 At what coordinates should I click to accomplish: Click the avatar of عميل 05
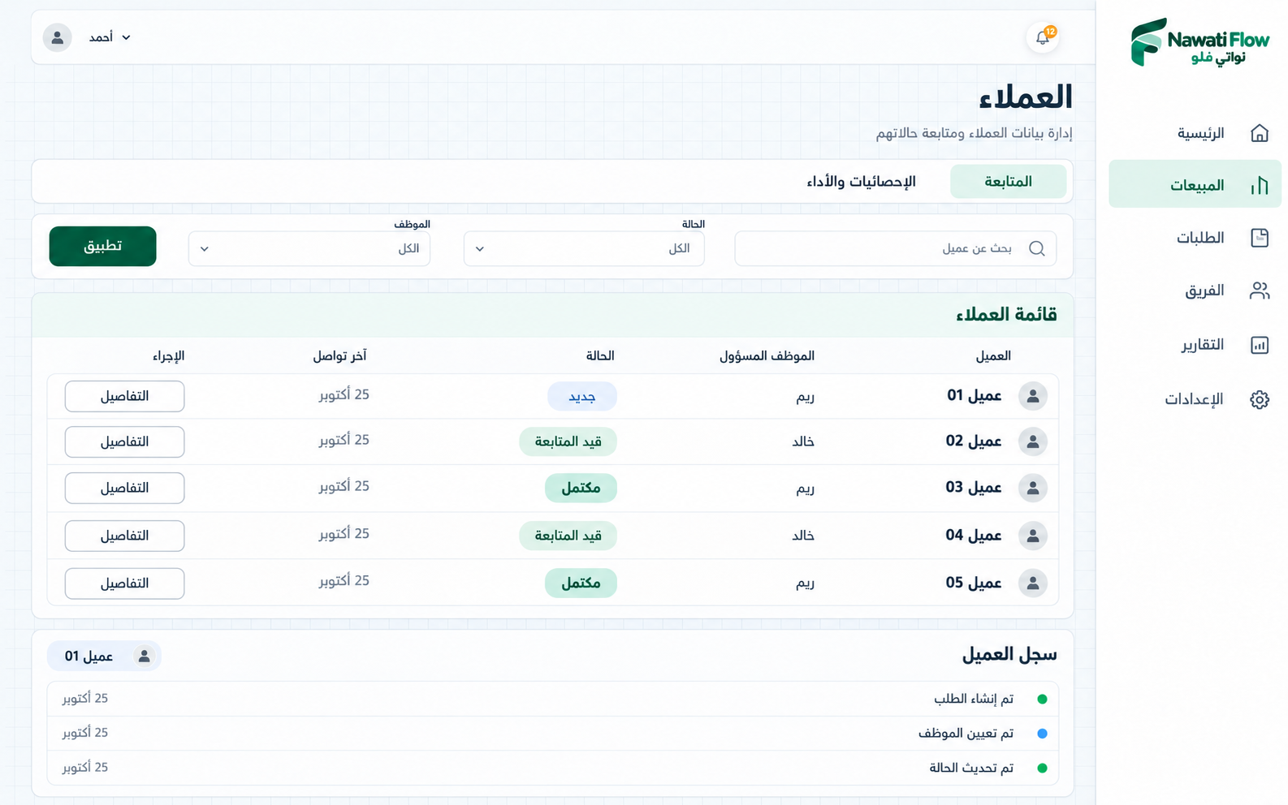(x=1033, y=583)
